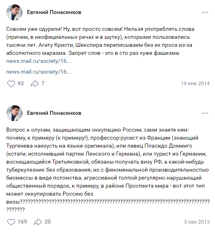Share the 19 янв 2014 post
The image size is (215, 232).
[35, 84]
